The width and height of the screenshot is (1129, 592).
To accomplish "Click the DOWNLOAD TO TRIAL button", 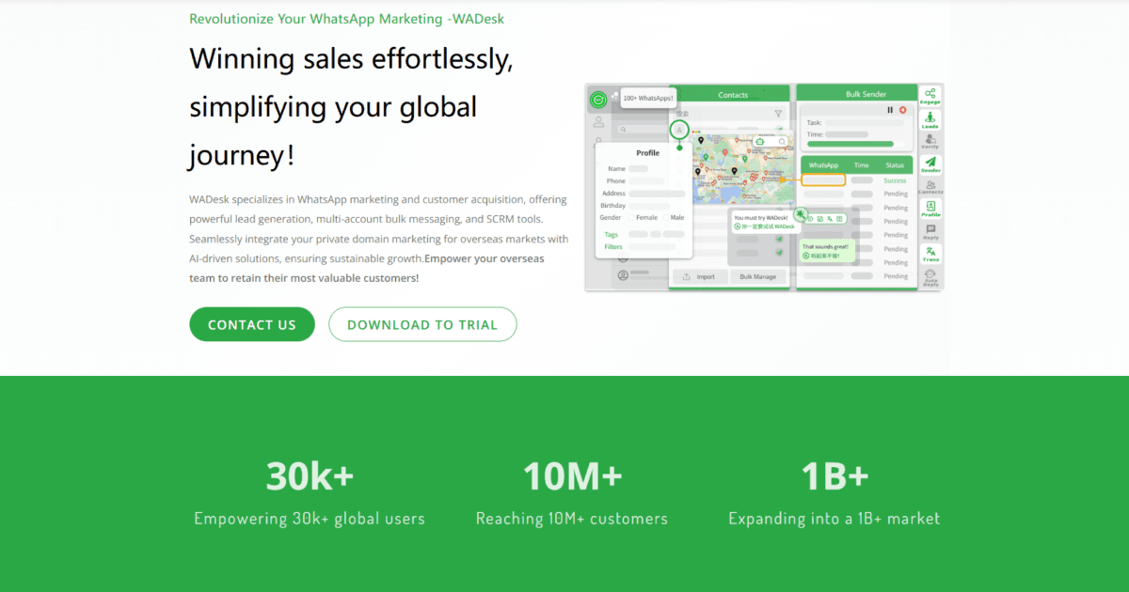I will [422, 324].
